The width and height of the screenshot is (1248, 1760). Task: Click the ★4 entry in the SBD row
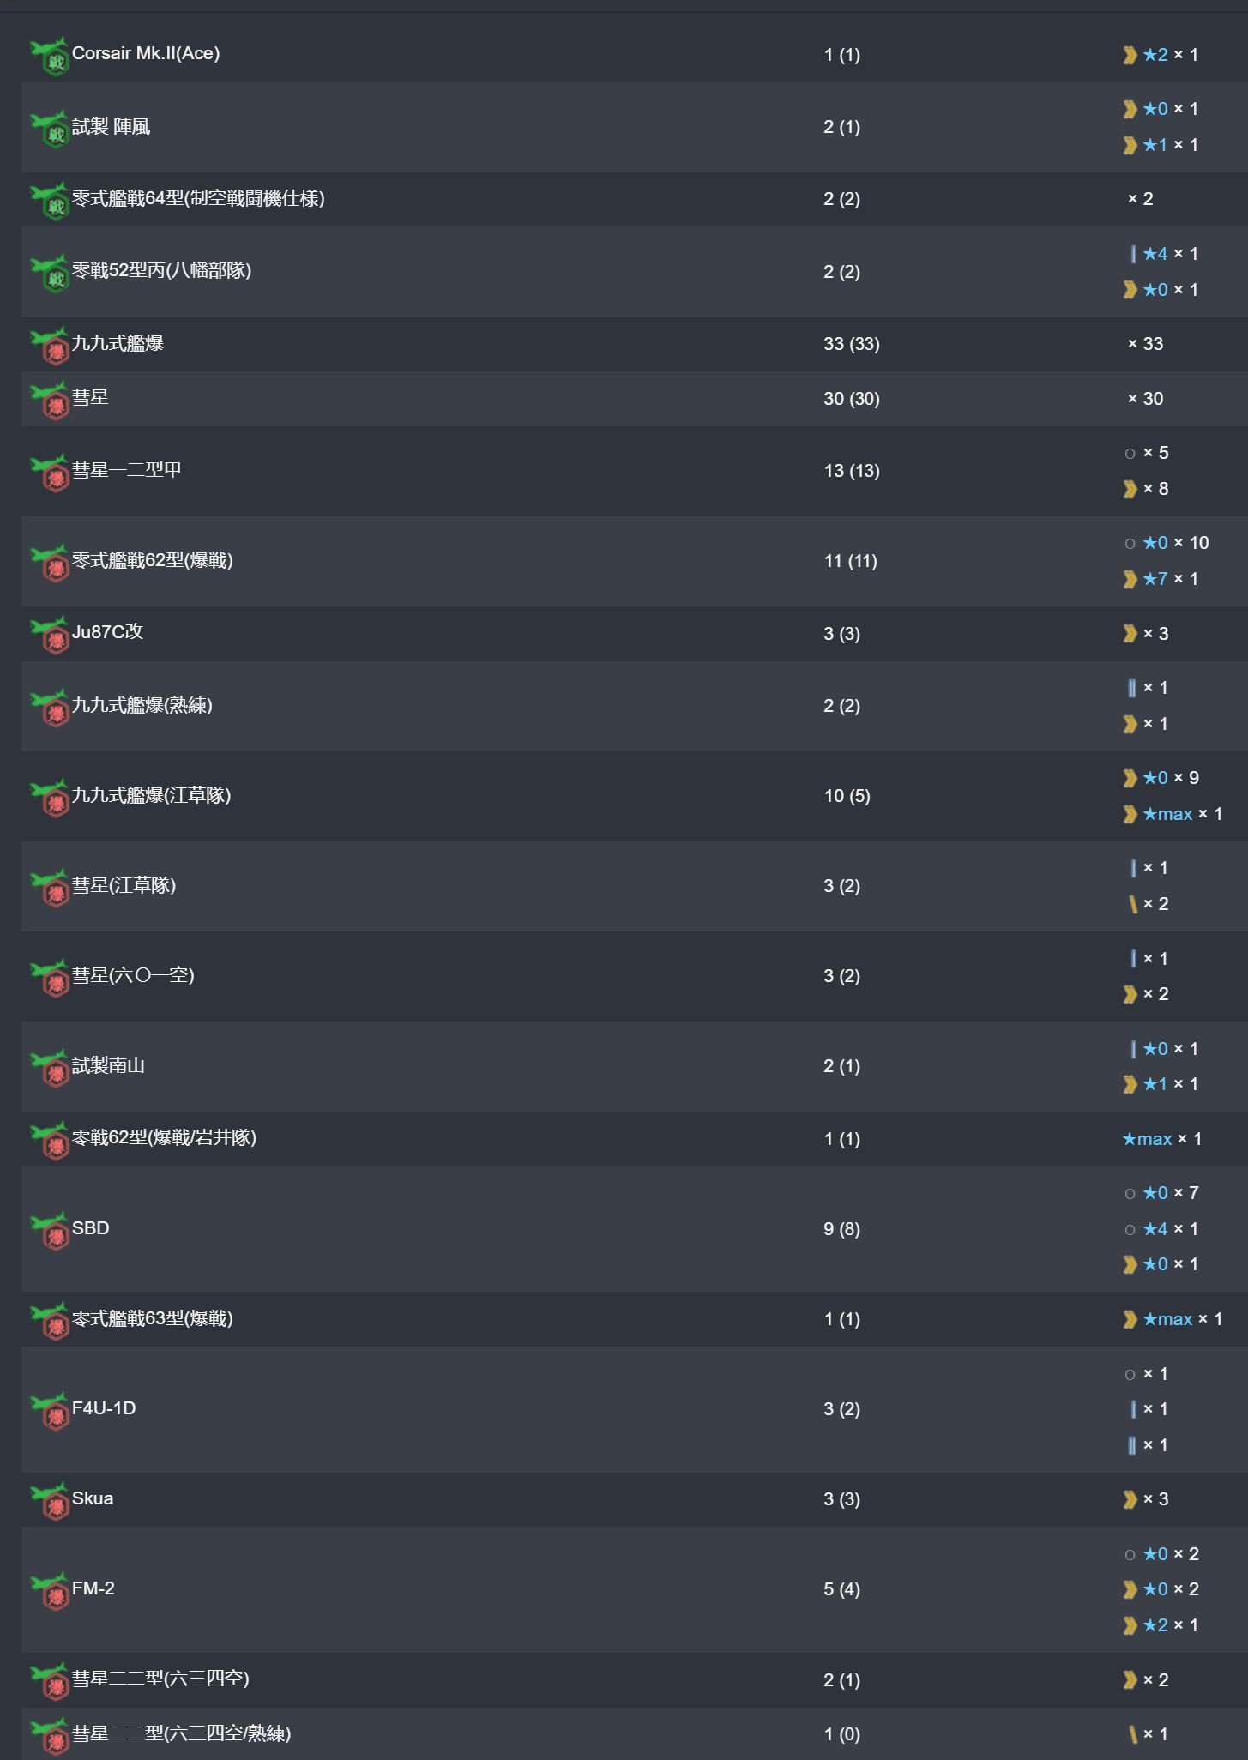point(1155,1229)
